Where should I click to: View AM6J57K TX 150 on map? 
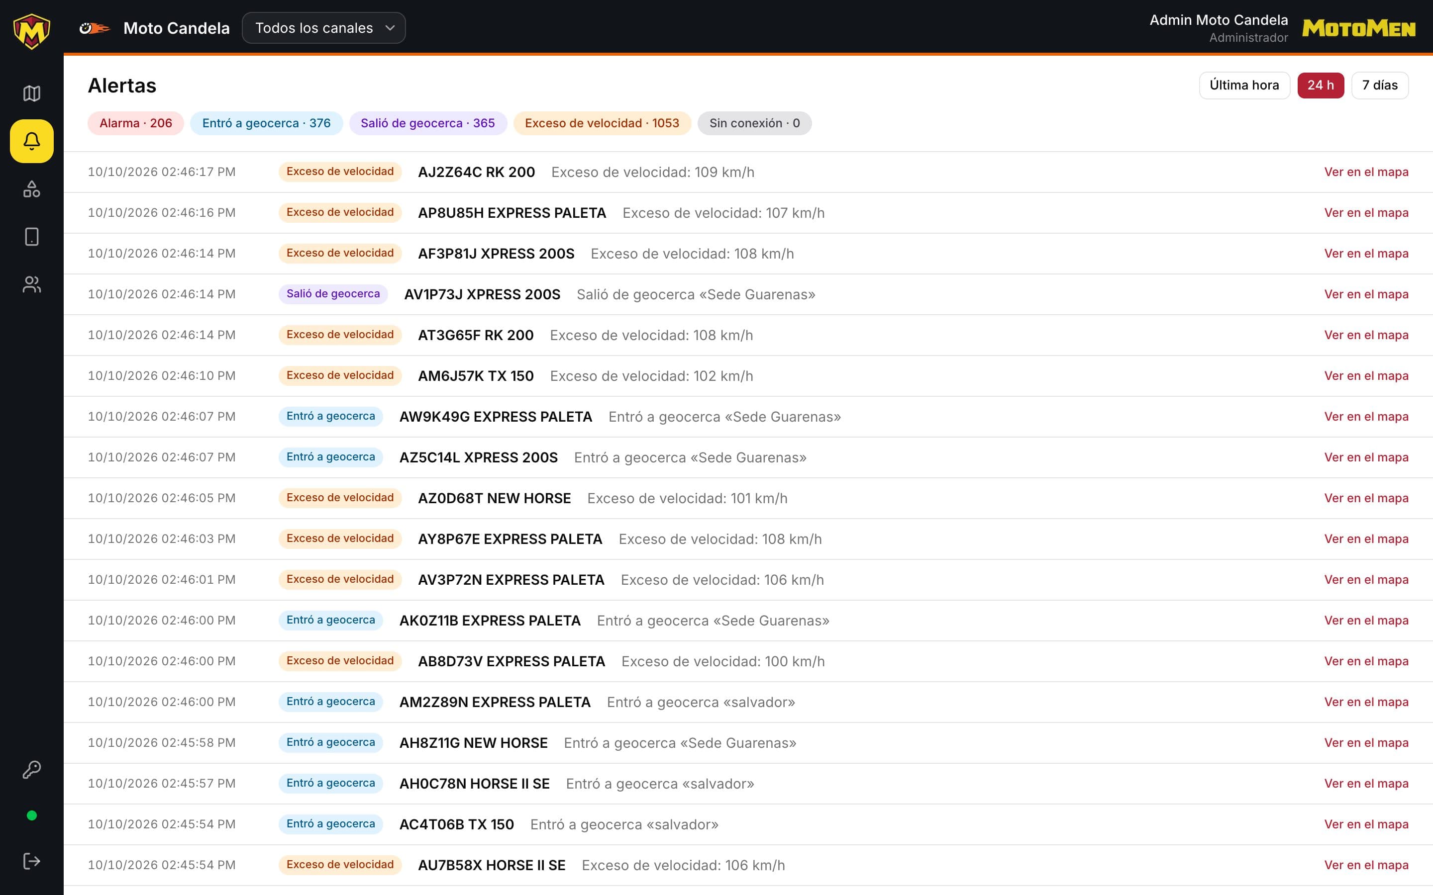[x=1366, y=376]
